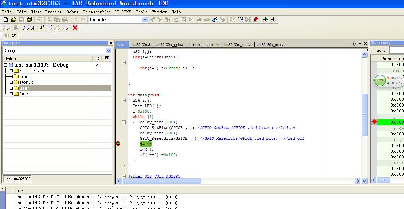
Task: Switch to stm32f30x_gpio.c tab
Action: pyautogui.click(x=169, y=45)
